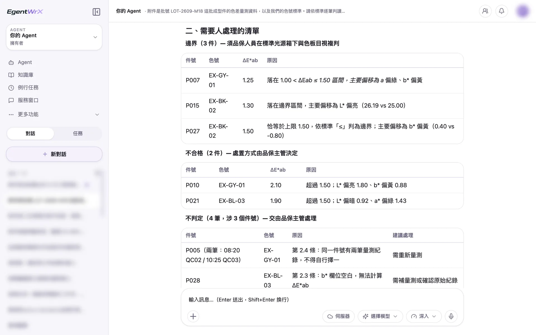Click the gauge icon on 深入 selector

[x=414, y=316]
